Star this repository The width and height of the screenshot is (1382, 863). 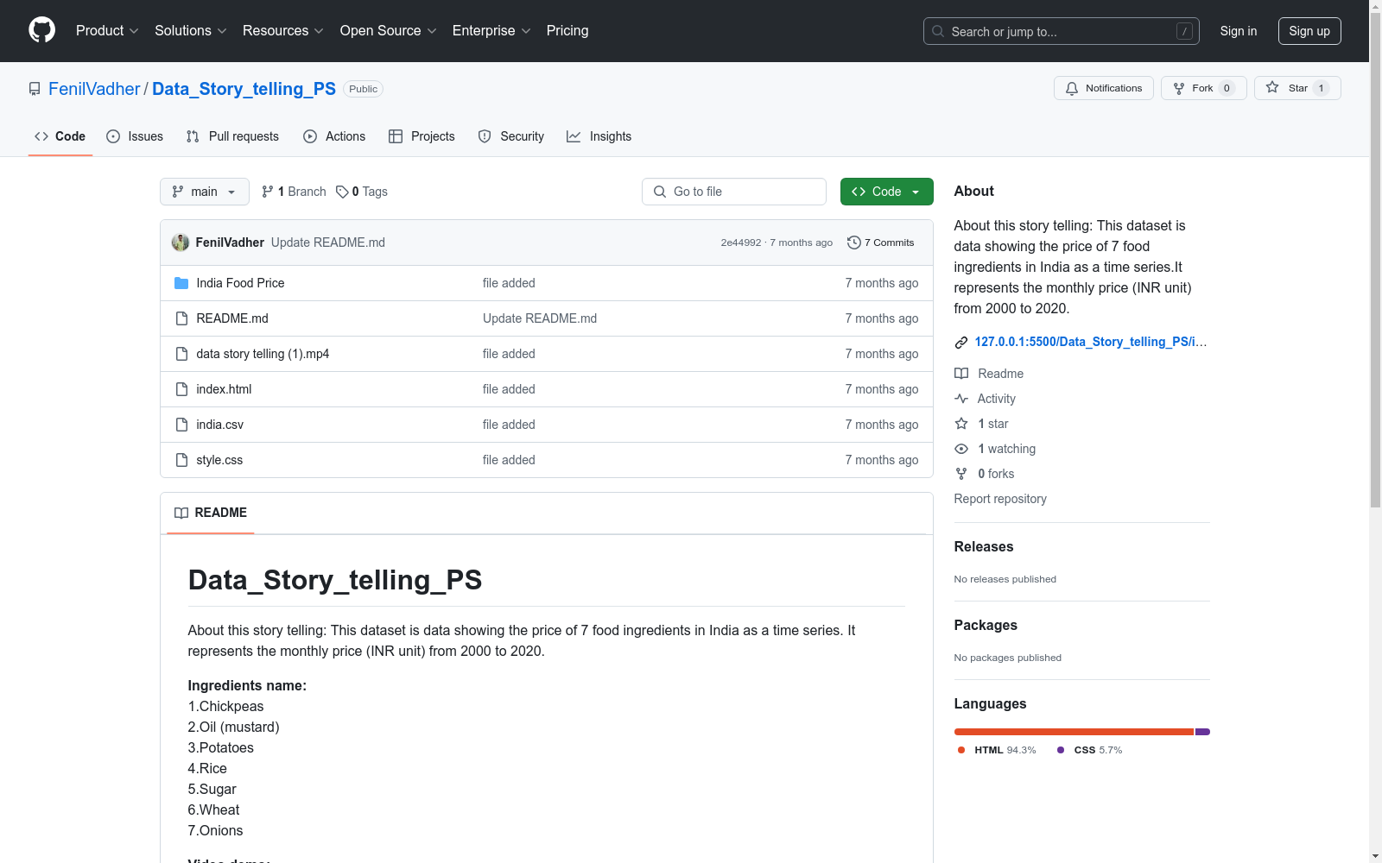1296,88
